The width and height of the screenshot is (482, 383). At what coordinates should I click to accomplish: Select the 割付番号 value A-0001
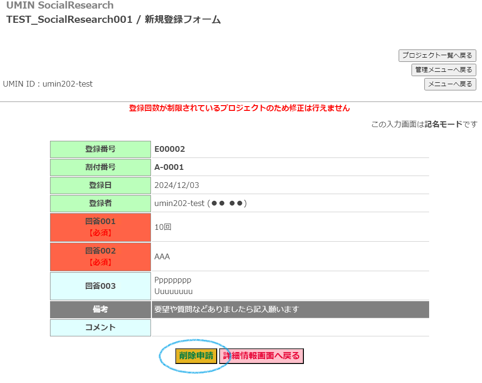[x=169, y=167]
